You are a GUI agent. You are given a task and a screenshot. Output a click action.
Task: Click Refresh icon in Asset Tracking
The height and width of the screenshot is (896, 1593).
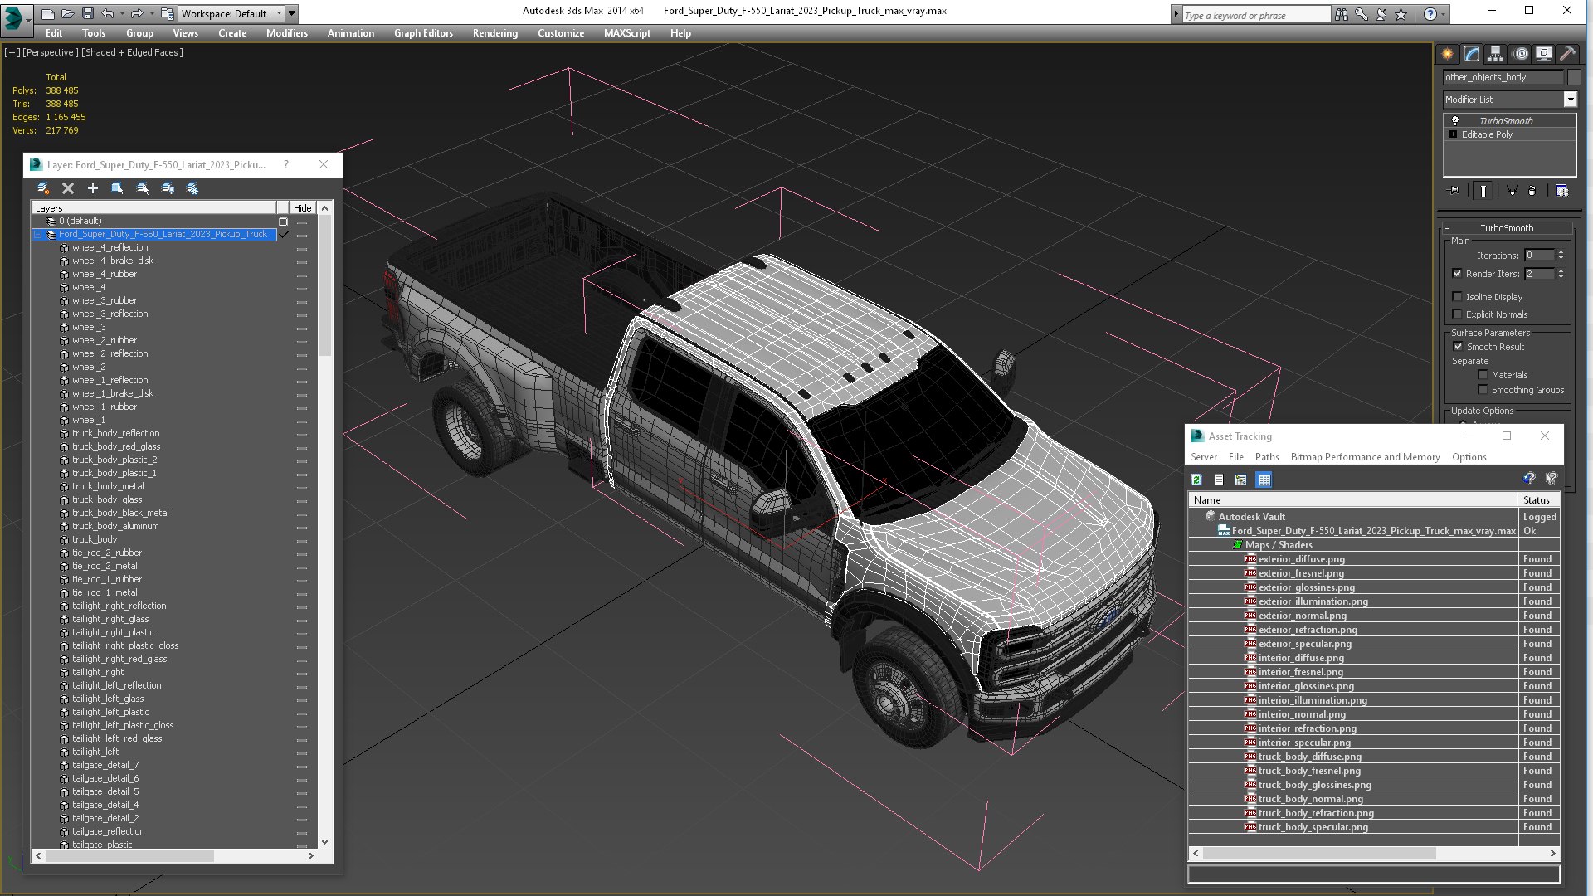coord(1196,480)
